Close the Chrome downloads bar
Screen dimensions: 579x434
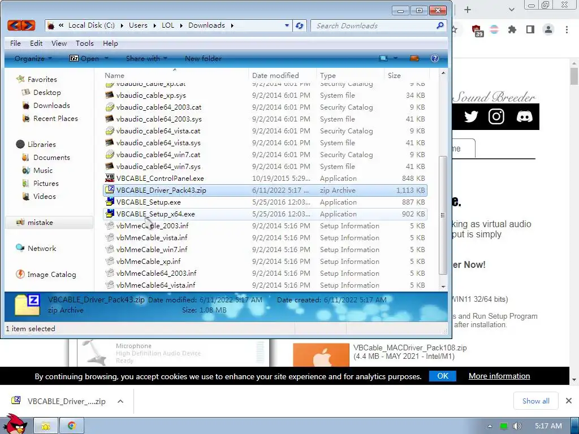[569, 401]
